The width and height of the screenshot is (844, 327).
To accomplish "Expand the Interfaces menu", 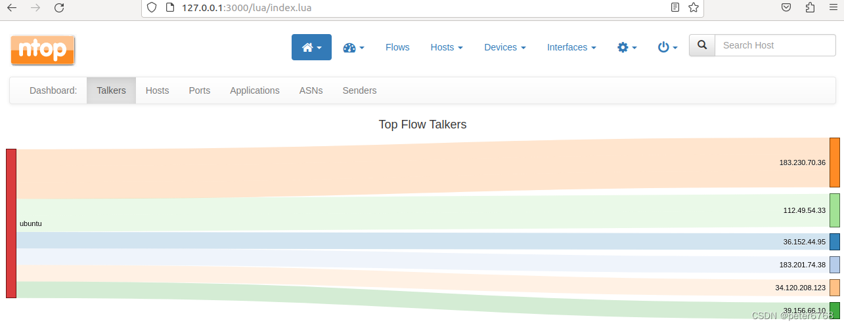I will (571, 47).
